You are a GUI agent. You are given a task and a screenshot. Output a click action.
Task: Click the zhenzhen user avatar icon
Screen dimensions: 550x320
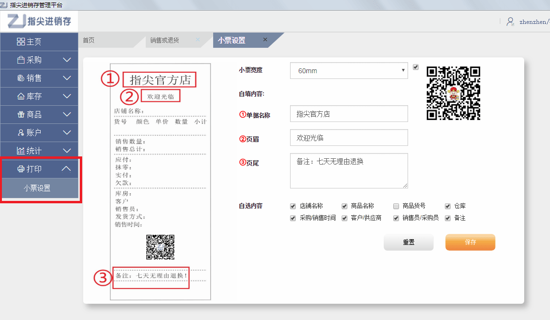pos(510,22)
